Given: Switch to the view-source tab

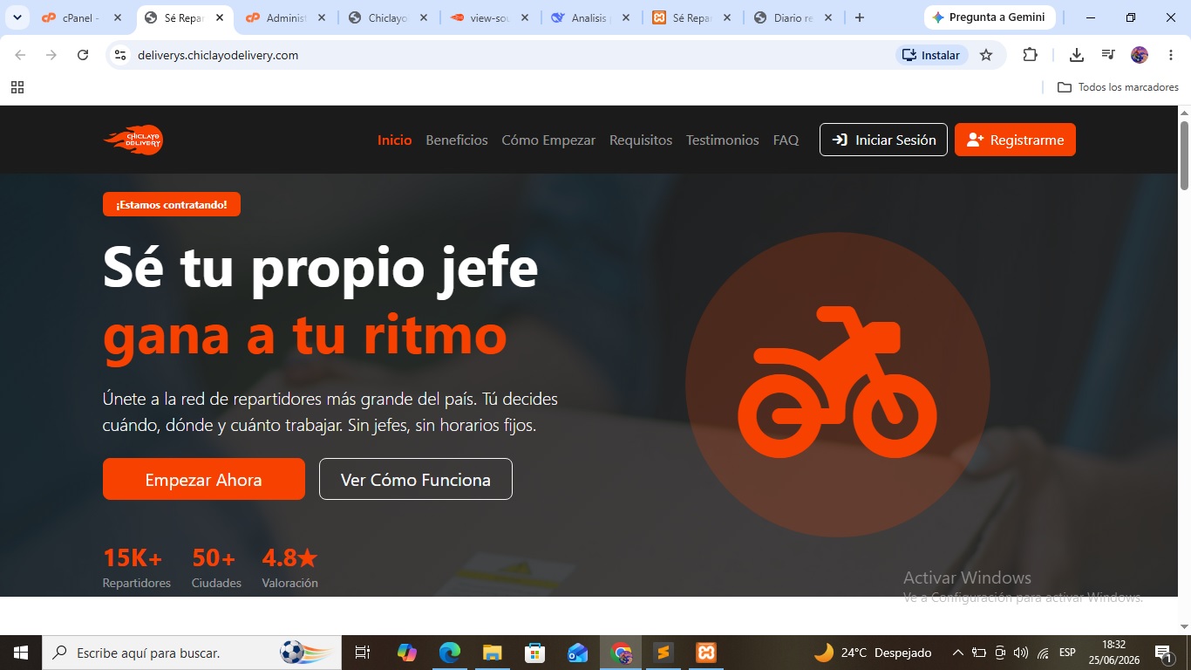Looking at the screenshot, I should (x=490, y=17).
